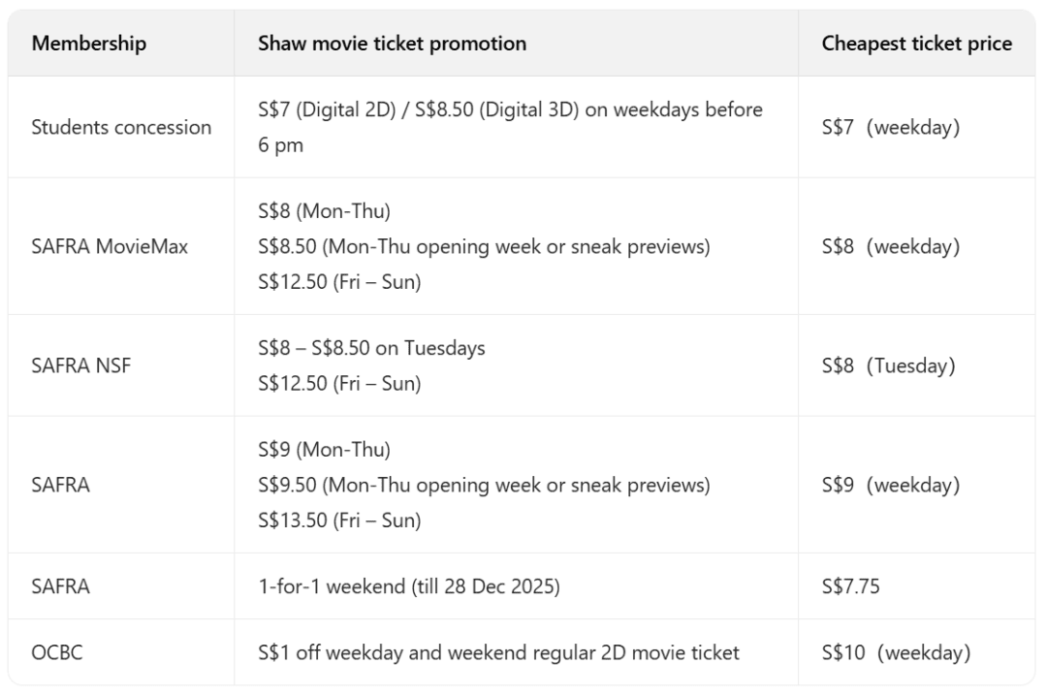Select the Students concession membership cell

[121, 127]
